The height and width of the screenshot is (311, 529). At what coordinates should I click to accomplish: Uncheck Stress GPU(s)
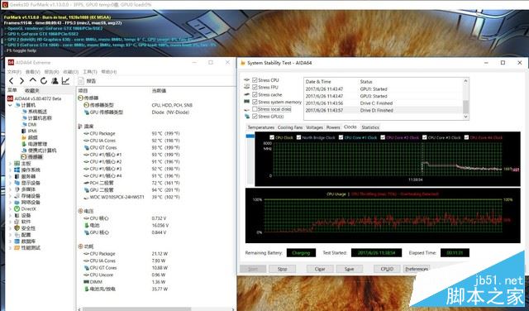coord(255,116)
